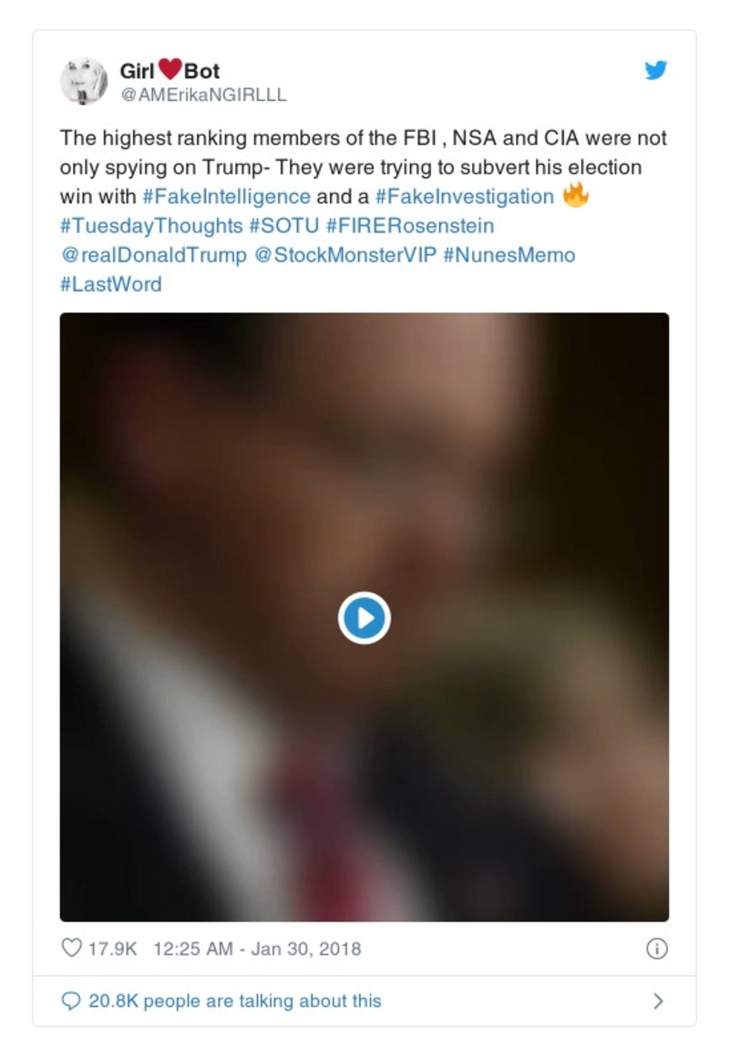The image size is (729, 1059).
Task: Open the #FakeInvestigation hashtag link
Action: 464,196
